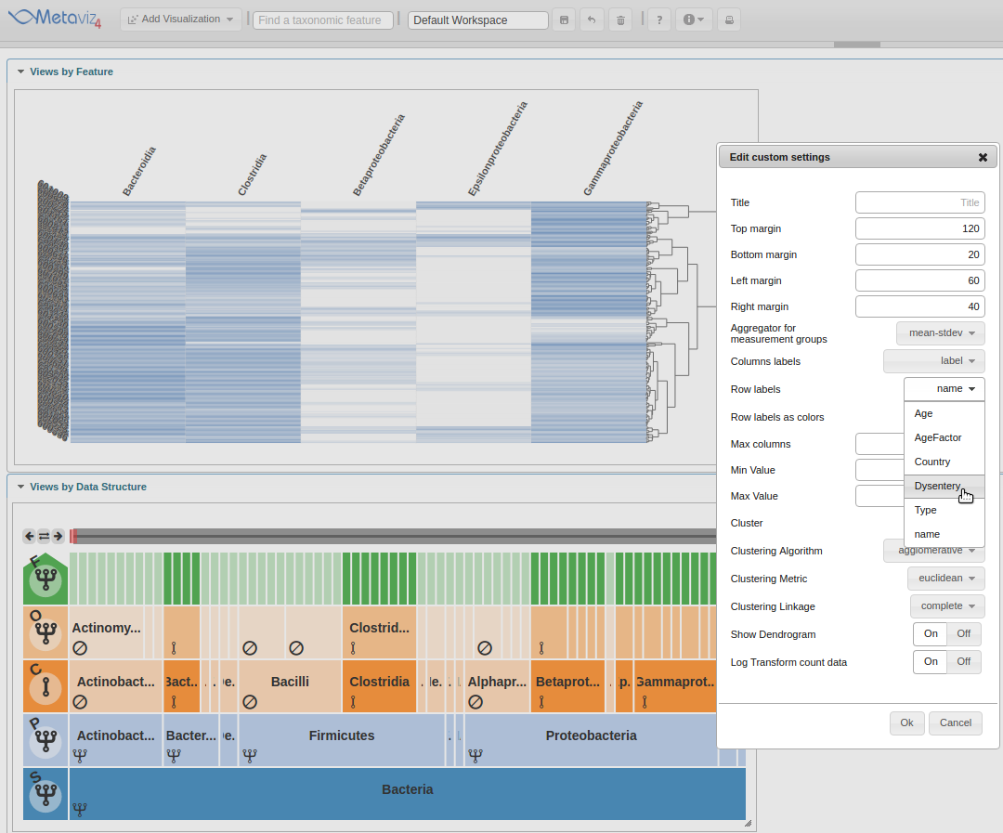The image size is (1003, 833).
Task: Revert workspace changes with the undo arrow
Action: [592, 20]
